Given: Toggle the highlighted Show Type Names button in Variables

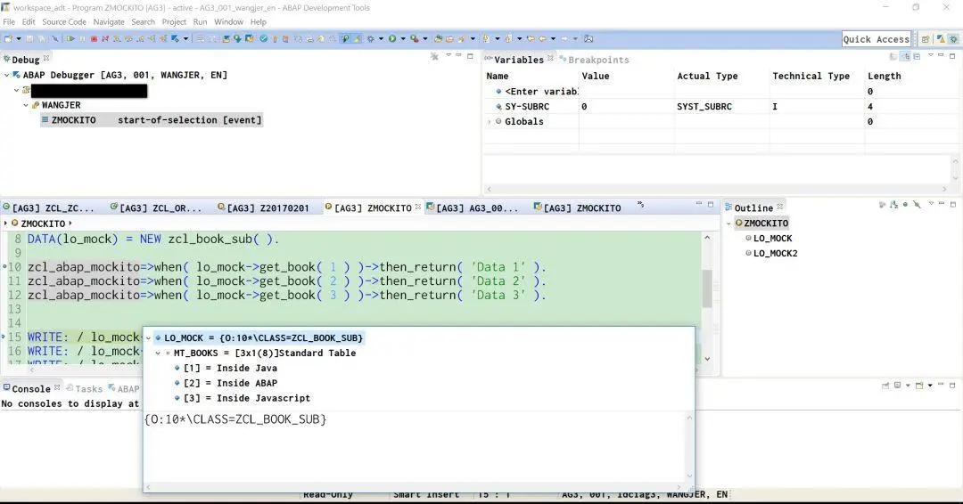Looking at the screenshot, I should tap(905, 56).
